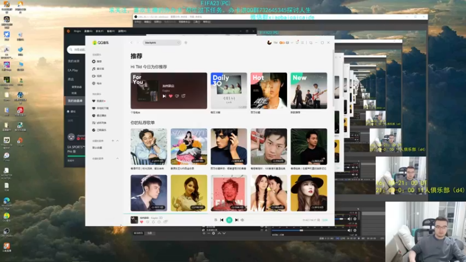The height and width of the screenshot is (262, 466).
Task: Add a new playlist using the plus icon
Action: (112, 141)
